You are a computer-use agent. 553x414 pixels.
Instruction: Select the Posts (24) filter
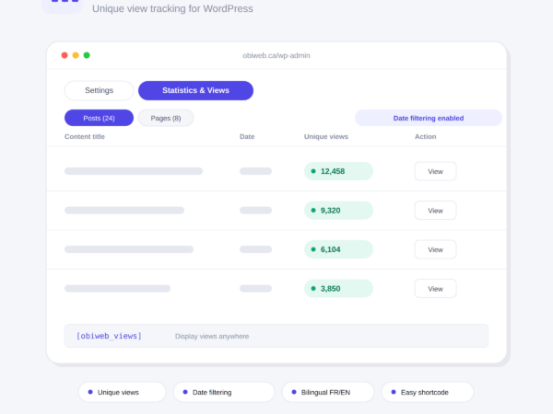(100, 118)
